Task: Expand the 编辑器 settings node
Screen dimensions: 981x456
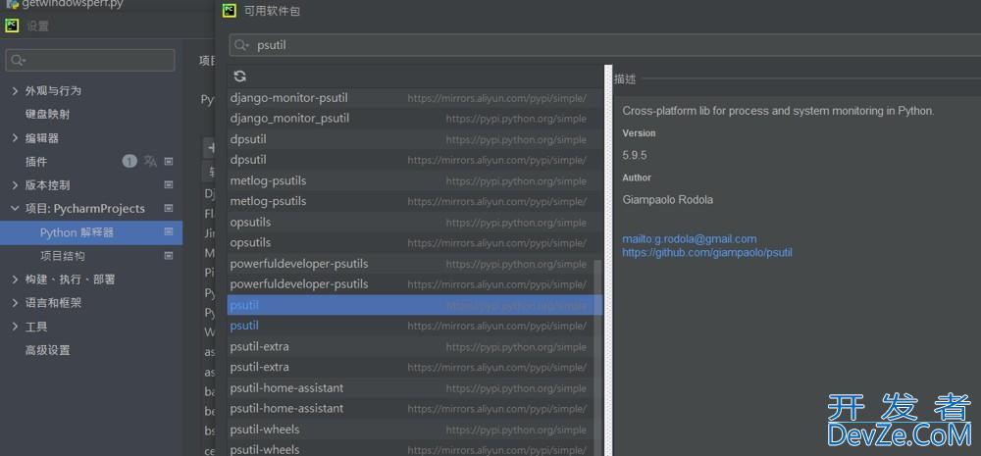Action: click(x=15, y=138)
